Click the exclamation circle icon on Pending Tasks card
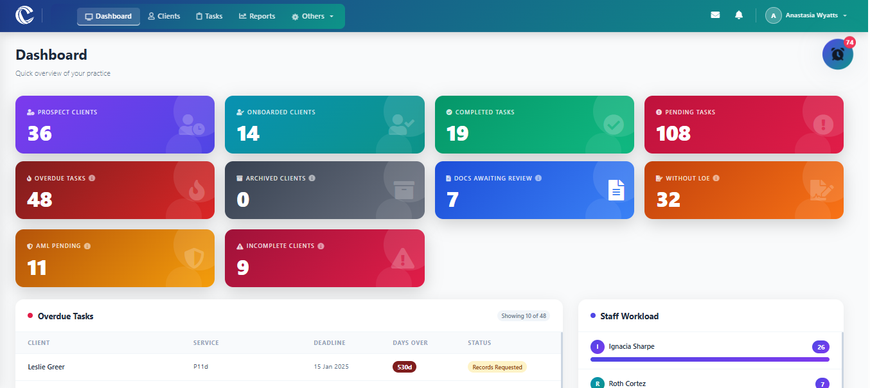The width and height of the screenshot is (870, 388). (x=823, y=125)
